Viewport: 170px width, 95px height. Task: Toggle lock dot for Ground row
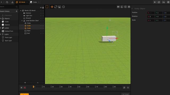pyautogui.click(x=43, y=18)
